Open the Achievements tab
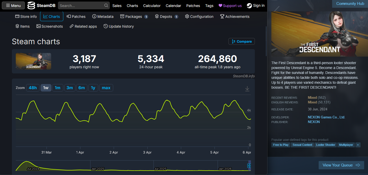The height and width of the screenshot is (175, 368). pyautogui.click(x=235, y=17)
